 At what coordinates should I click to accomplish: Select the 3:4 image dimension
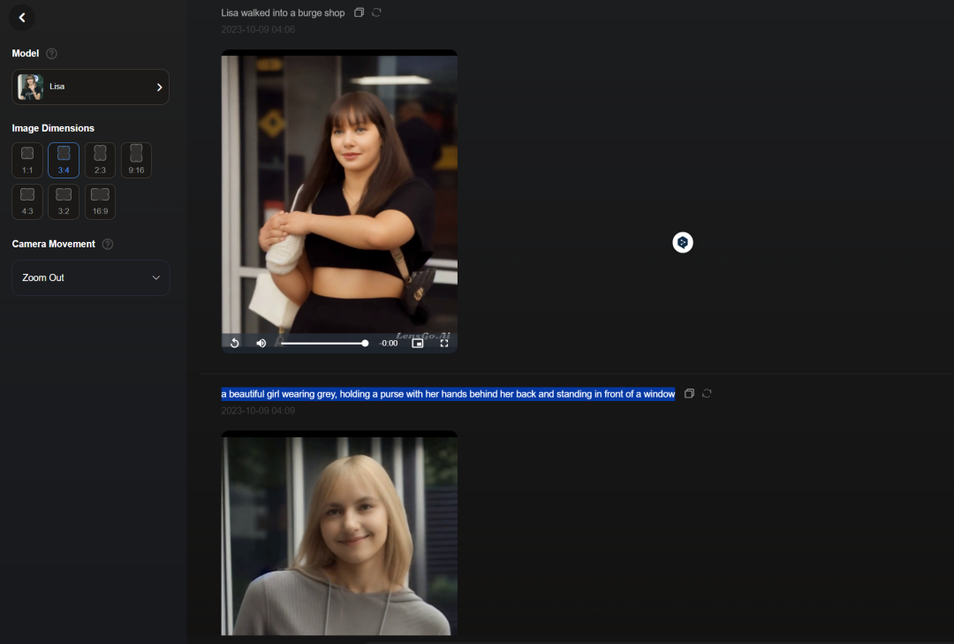(x=64, y=160)
